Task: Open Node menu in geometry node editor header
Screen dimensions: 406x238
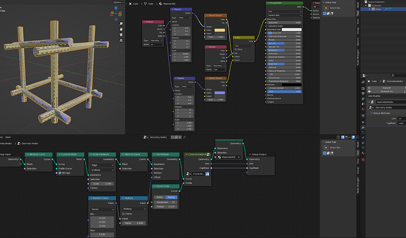Action: point(8,137)
